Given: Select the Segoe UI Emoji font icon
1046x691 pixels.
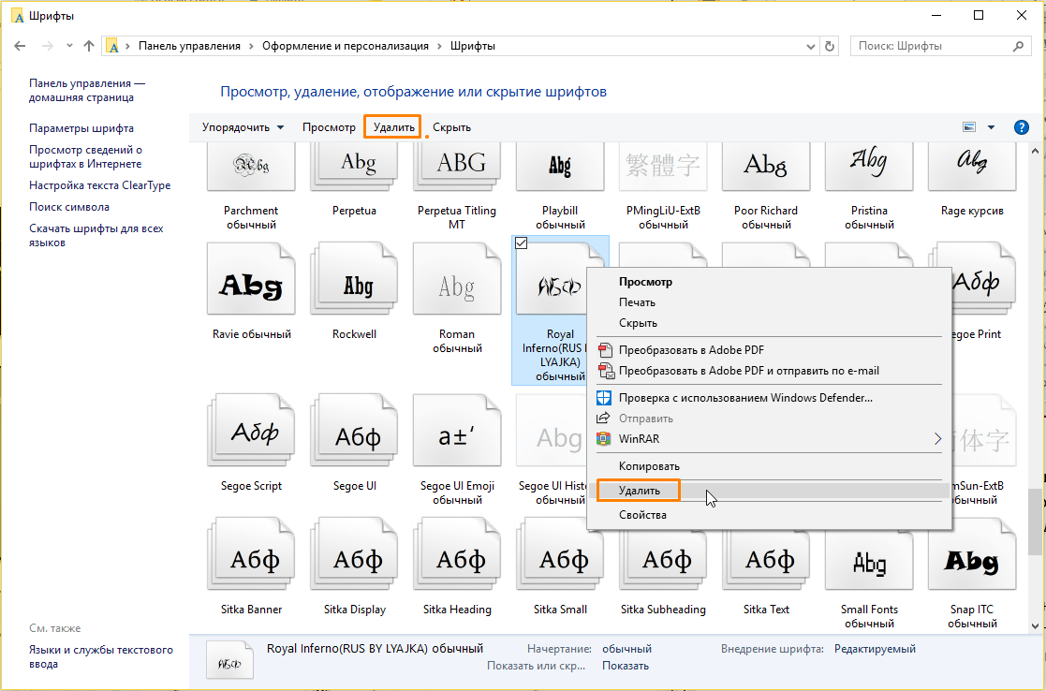Looking at the screenshot, I should [x=457, y=430].
